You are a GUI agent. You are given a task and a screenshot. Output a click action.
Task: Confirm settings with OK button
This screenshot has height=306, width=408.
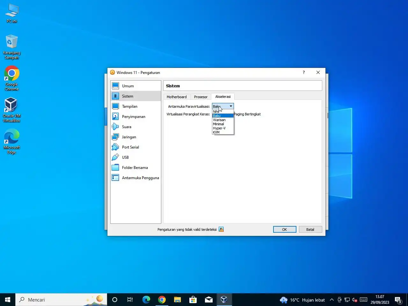click(285, 229)
